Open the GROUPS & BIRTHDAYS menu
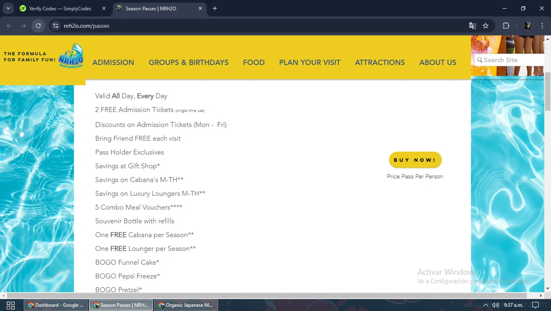This screenshot has height=311, width=551. click(188, 62)
